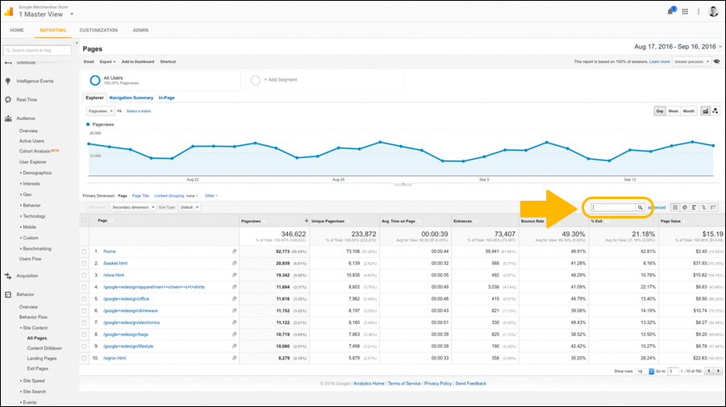Check the /home row checkbox

[x=84, y=251]
